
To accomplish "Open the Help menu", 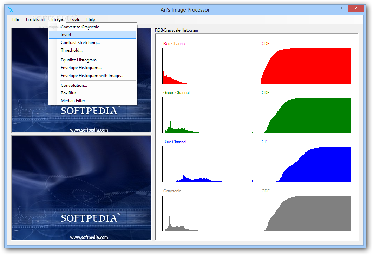I will tap(91, 19).
